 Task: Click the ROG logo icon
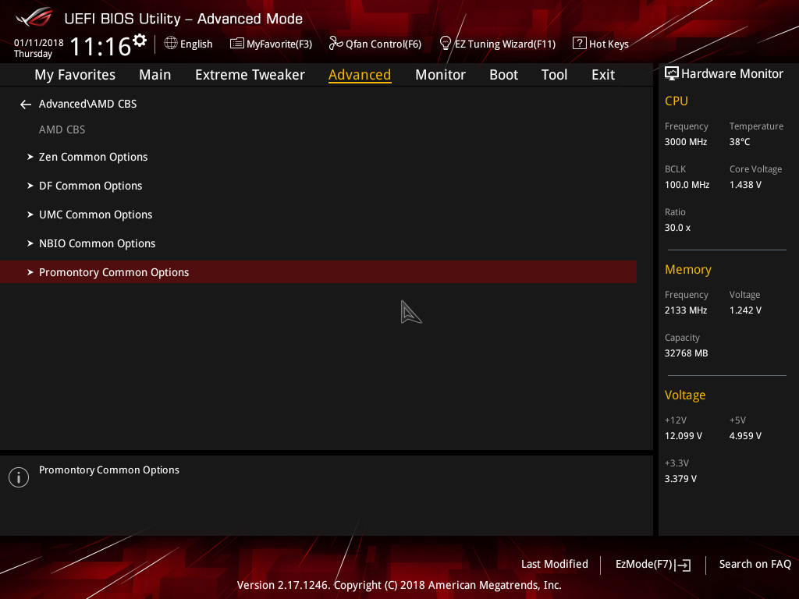tap(34, 19)
